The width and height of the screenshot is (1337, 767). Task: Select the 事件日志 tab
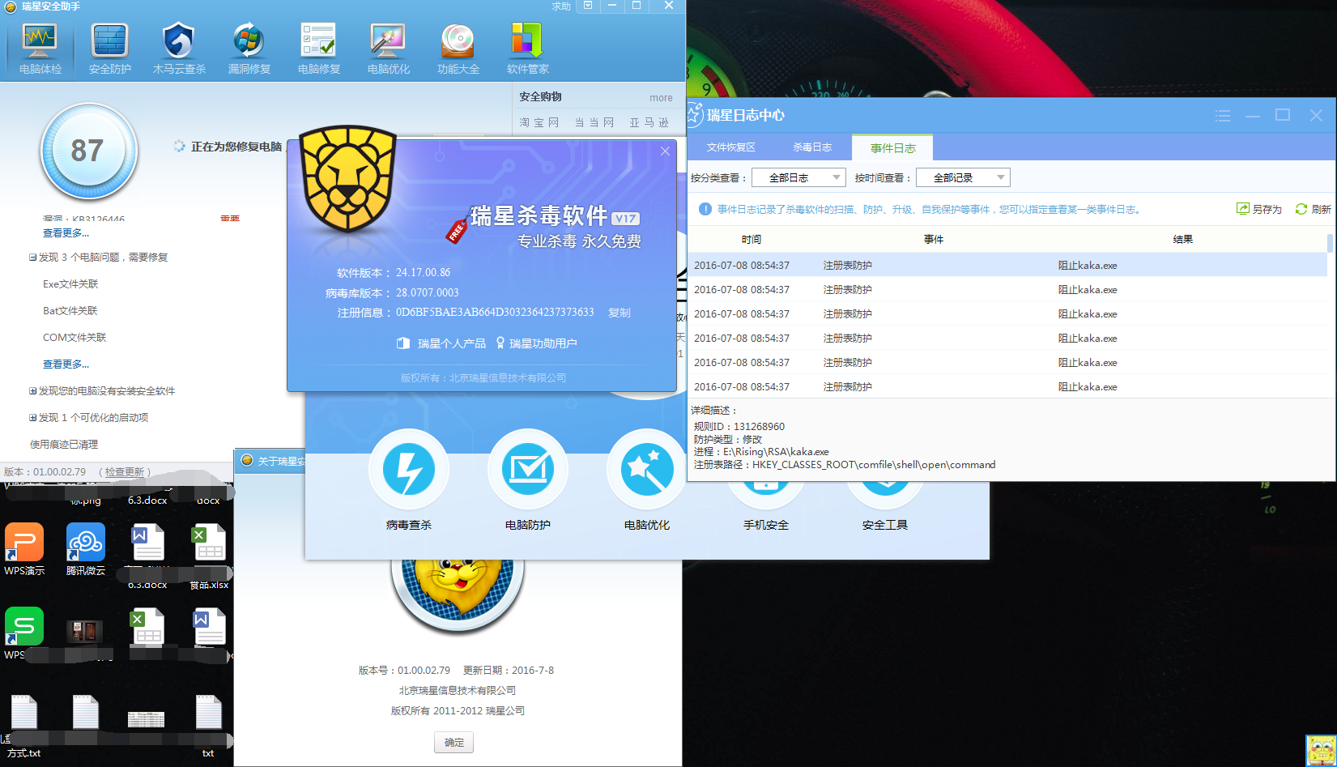pos(892,148)
